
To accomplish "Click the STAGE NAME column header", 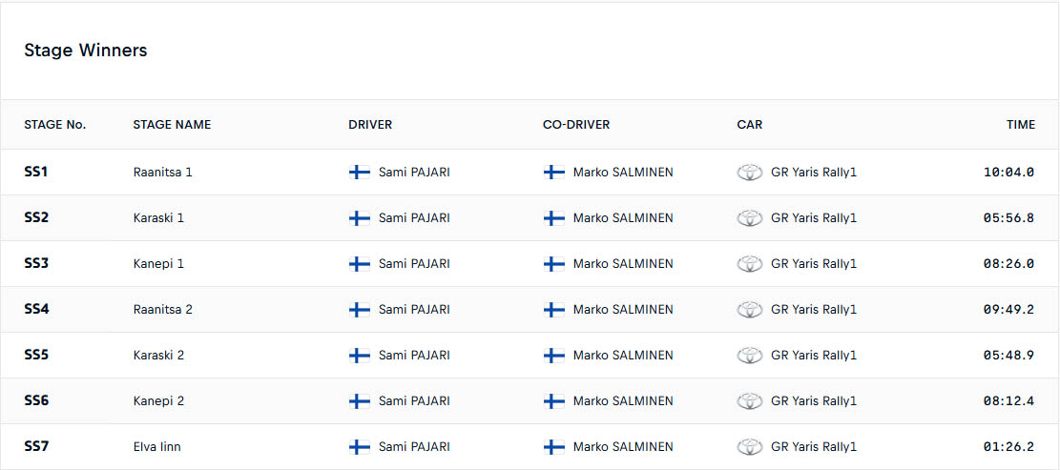I will [x=173, y=124].
